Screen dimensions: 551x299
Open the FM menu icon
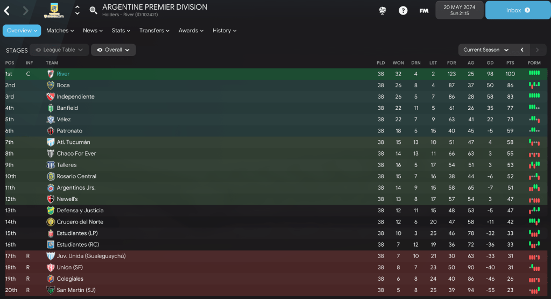pyautogui.click(x=423, y=10)
